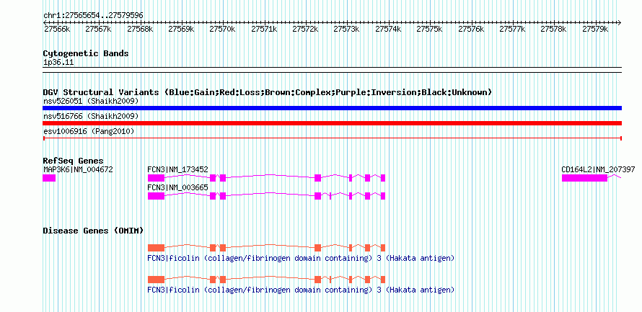The height and width of the screenshot is (312, 642).
Task: Click the first orange OMIM FCN3 gene model exon
Action: tap(156, 247)
